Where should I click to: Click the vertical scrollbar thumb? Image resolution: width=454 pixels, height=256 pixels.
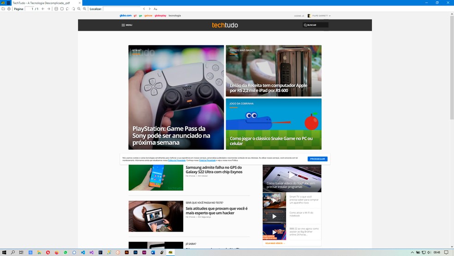pyautogui.click(x=452, y=67)
